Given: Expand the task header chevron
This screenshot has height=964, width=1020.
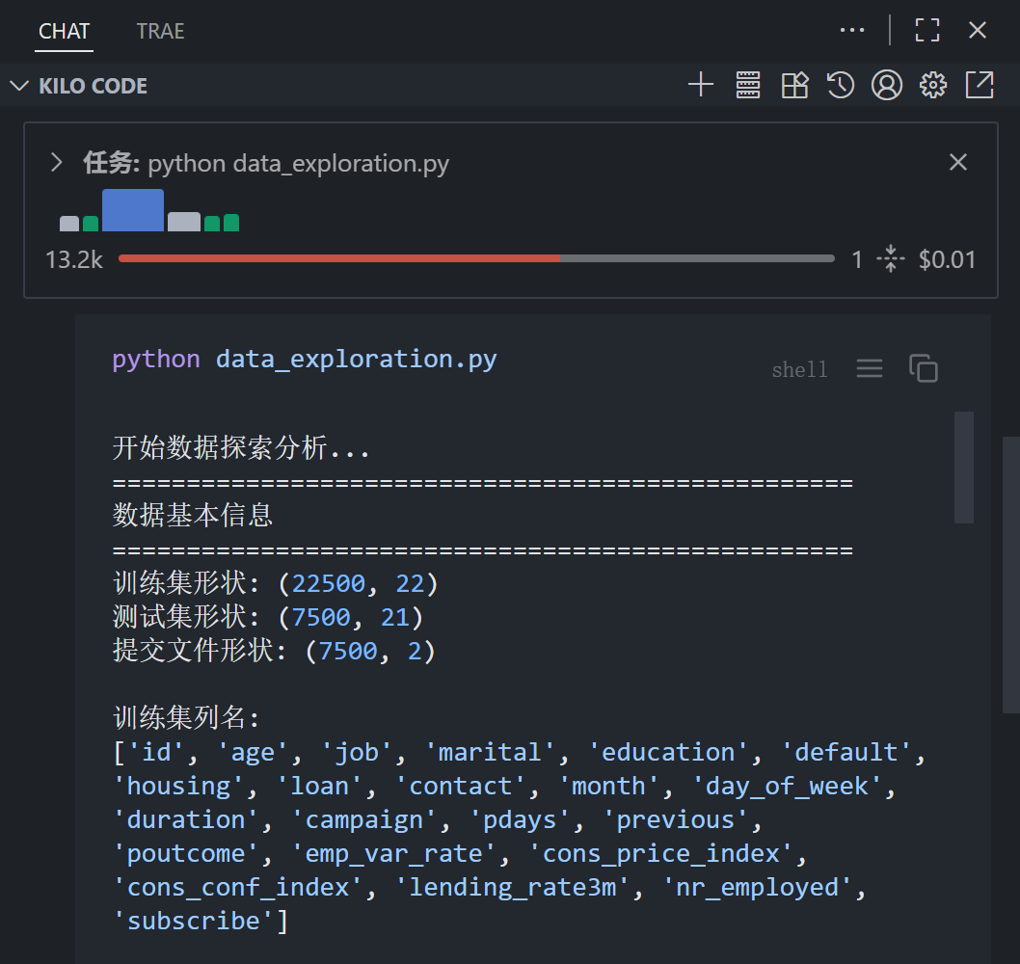Looking at the screenshot, I should coord(57,163).
